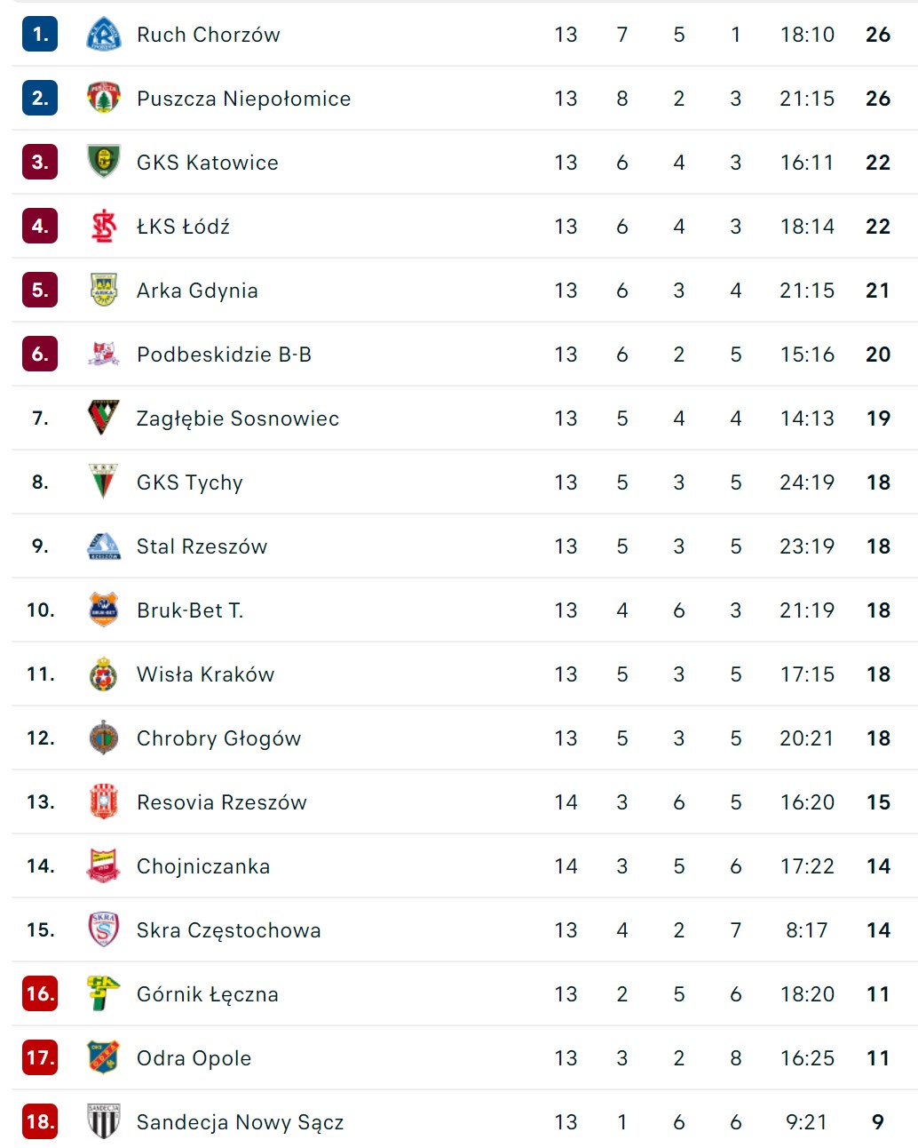Open the Odra Opole team name link

click(x=194, y=1058)
